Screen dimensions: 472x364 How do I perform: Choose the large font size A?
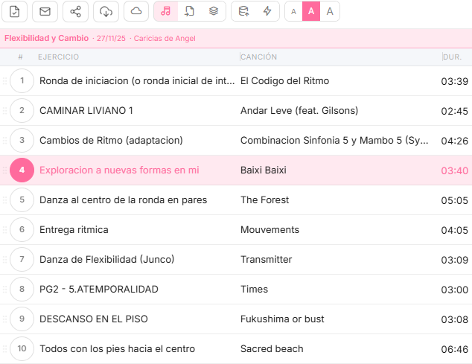tap(330, 11)
